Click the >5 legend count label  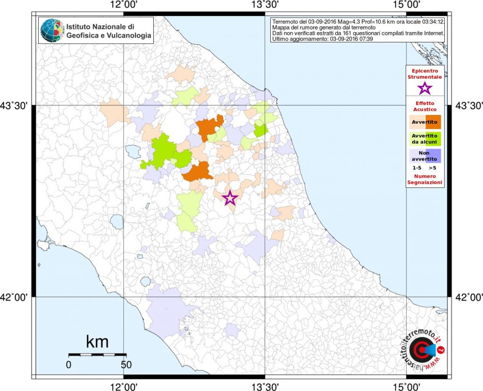433,168
